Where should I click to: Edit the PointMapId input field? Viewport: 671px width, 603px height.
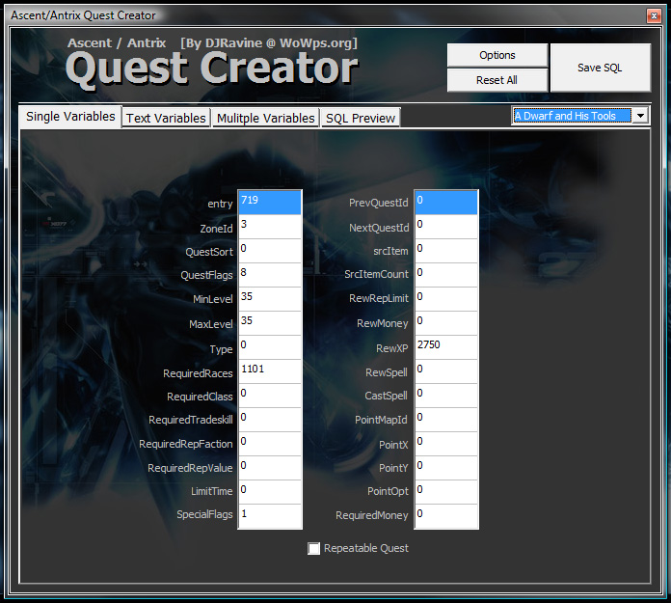tap(446, 420)
